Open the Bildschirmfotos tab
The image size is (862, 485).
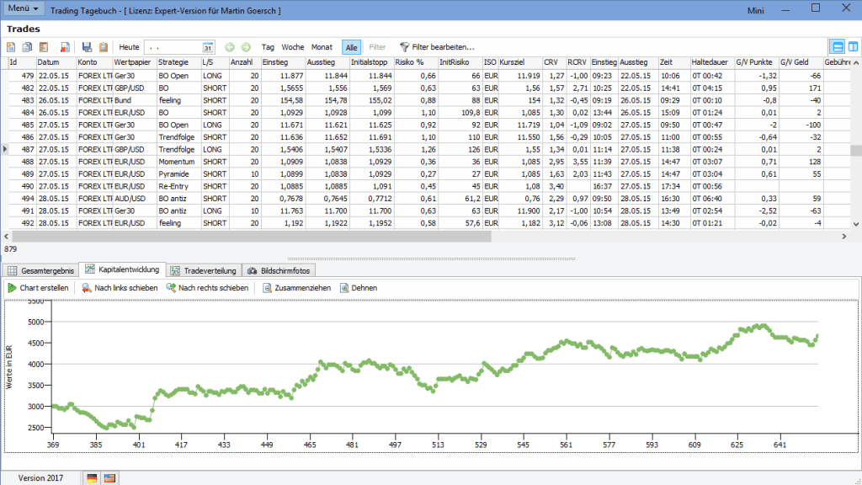[x=278, y=270]
